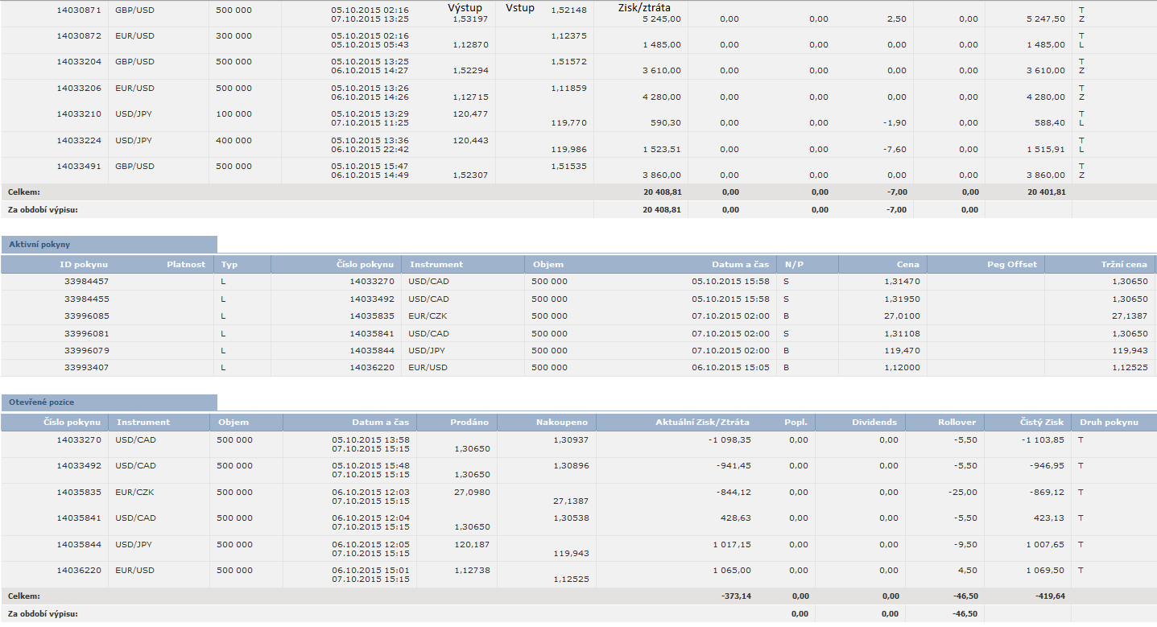Click the Dividends column header
This screenshot has width=1157, height=627.
[874, 422]
